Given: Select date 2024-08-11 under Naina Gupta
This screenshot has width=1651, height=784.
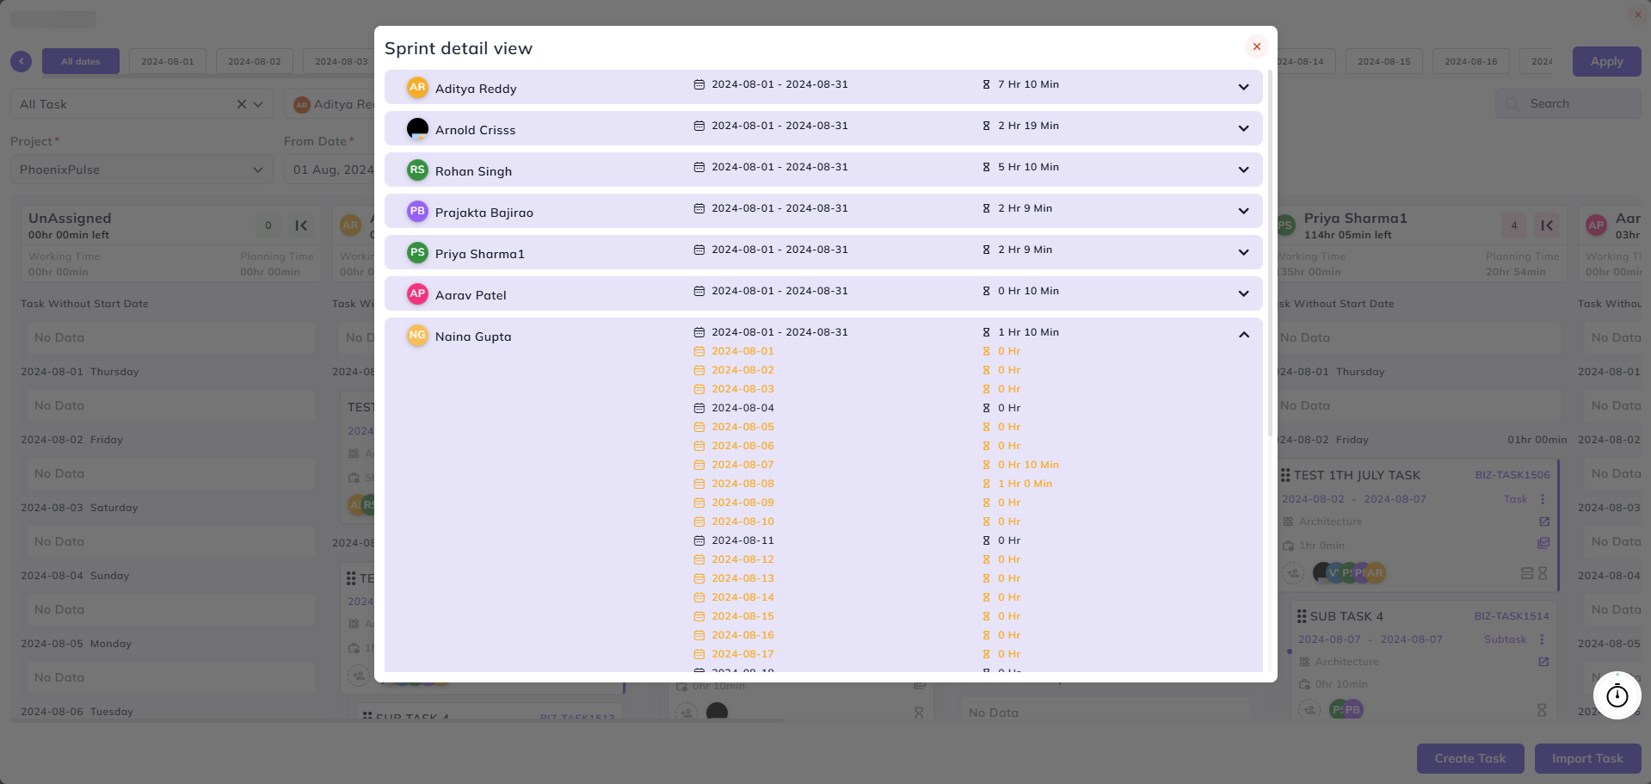Looking at the screenshot, I should click(x=742, y=540).
